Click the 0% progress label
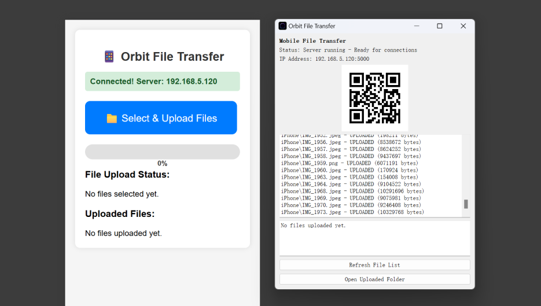Screen dimensions: 541x306 coord(162,163)
